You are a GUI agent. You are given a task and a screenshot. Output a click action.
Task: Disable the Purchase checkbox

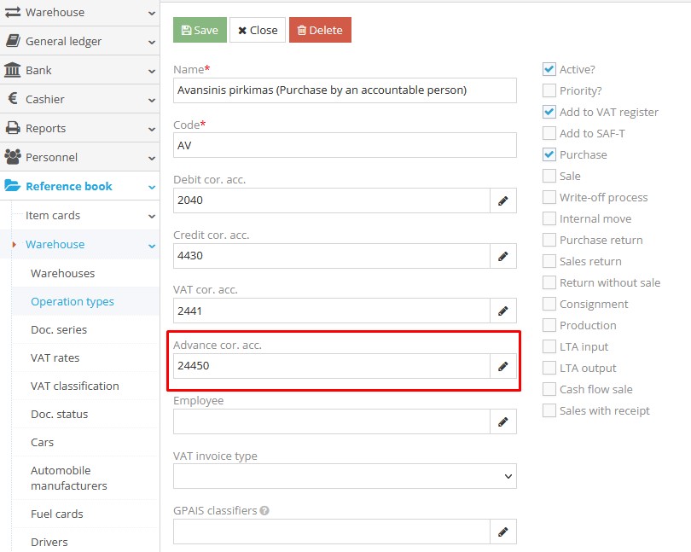point(549,154)
